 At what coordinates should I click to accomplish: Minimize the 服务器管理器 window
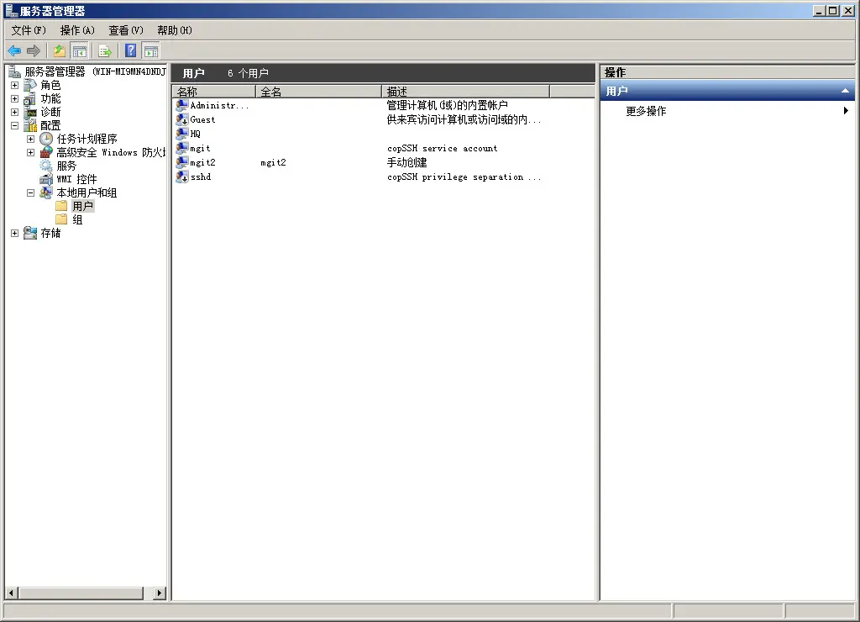coord(820,10)
